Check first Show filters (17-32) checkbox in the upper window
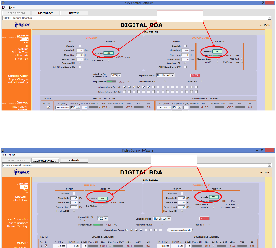Viewport: 276px width, 248px height. coord(124,92)
